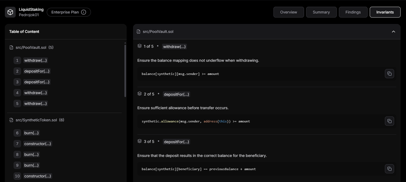Image resolution: width=406 pixels, height=182 pixels.
Task: Click the Enterprise Plan badge
Action: click(x=69, y=12)
